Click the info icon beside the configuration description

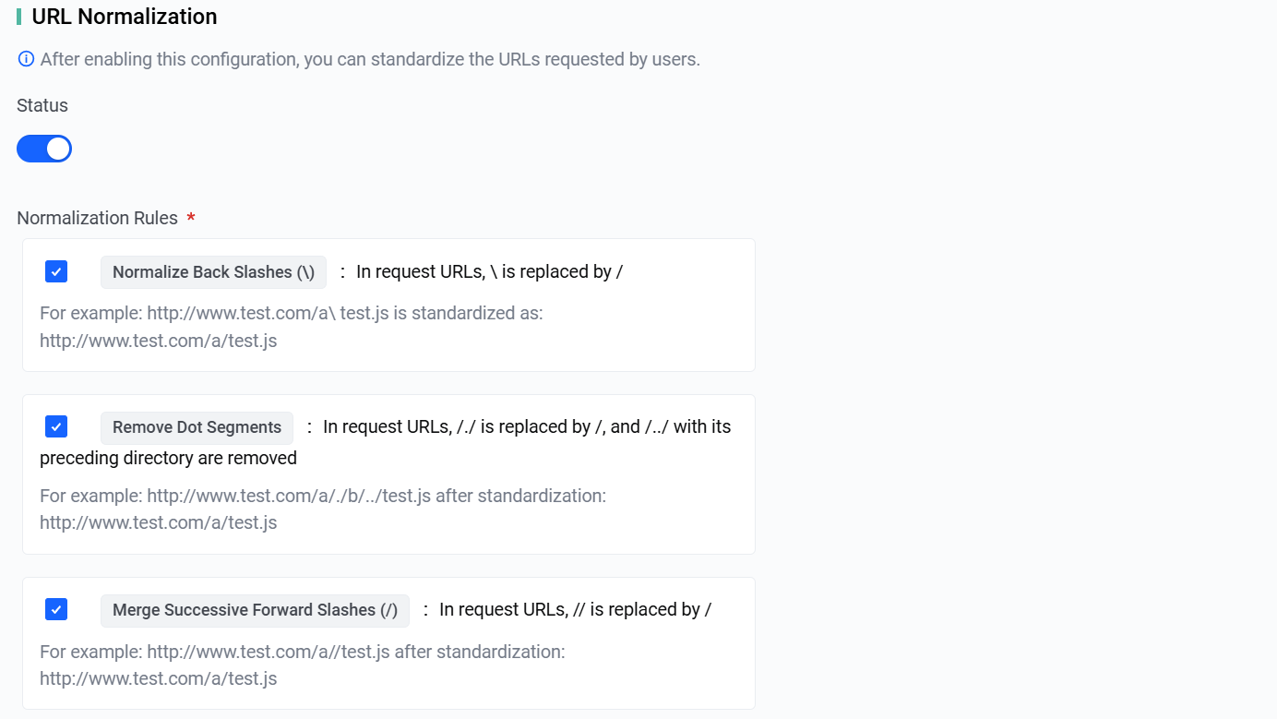tap(26, 59)
